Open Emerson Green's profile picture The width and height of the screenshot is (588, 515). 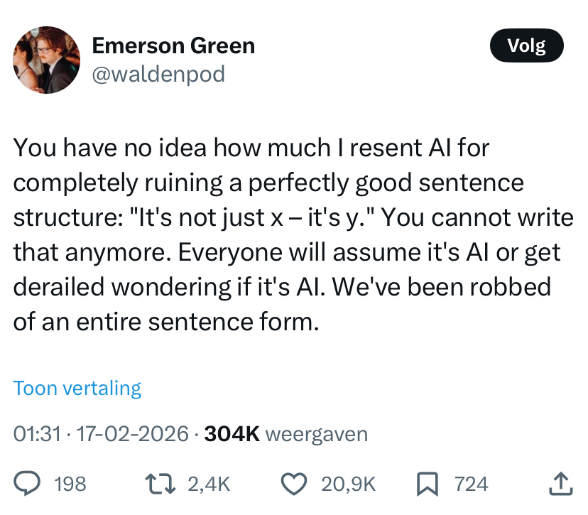pos(47,60)
